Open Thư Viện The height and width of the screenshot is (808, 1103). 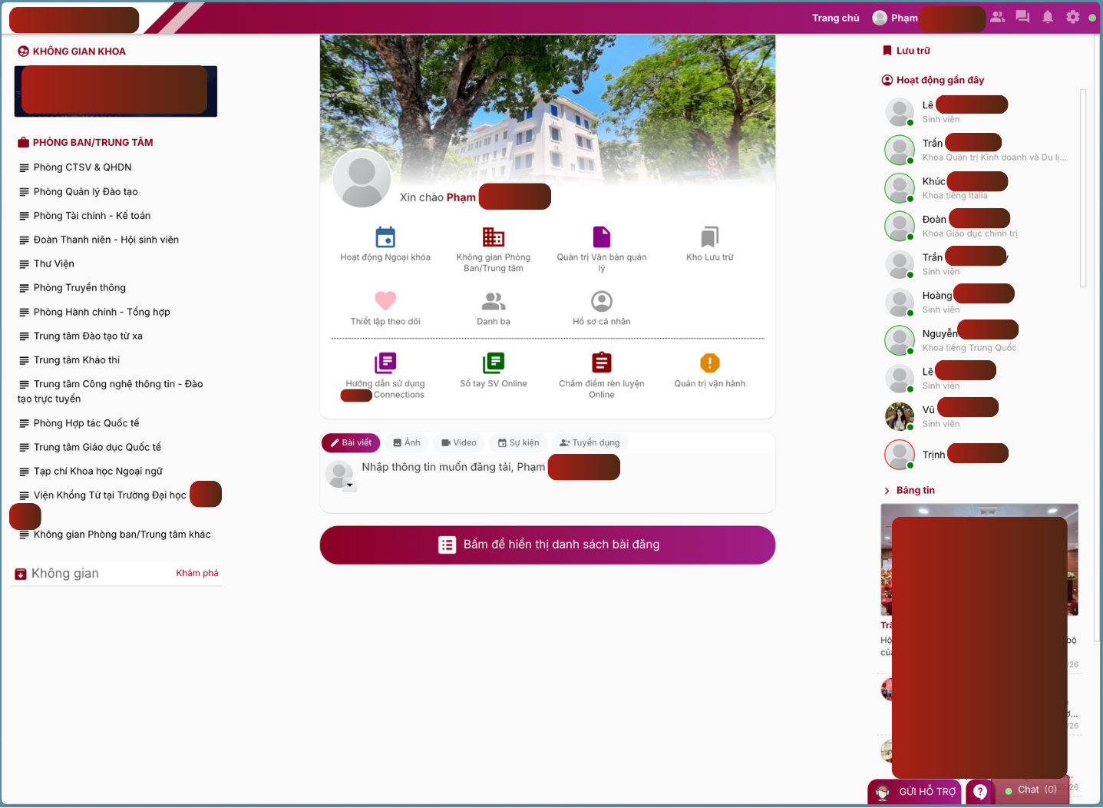coord(54,263)
